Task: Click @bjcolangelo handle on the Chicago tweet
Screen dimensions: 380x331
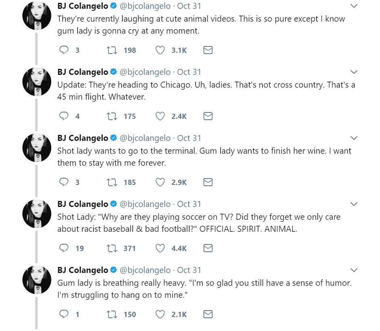Action: 145,72
